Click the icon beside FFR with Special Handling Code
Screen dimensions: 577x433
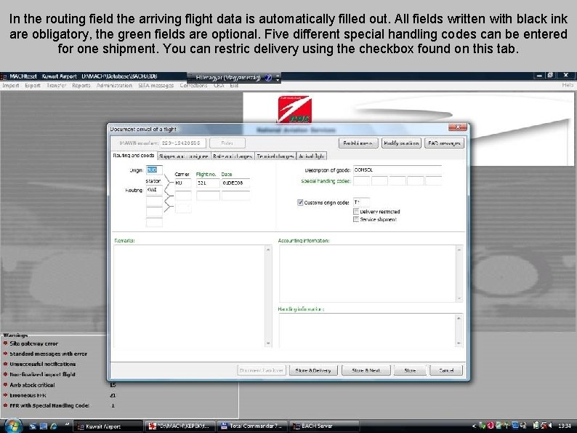[x=6, y=405]
